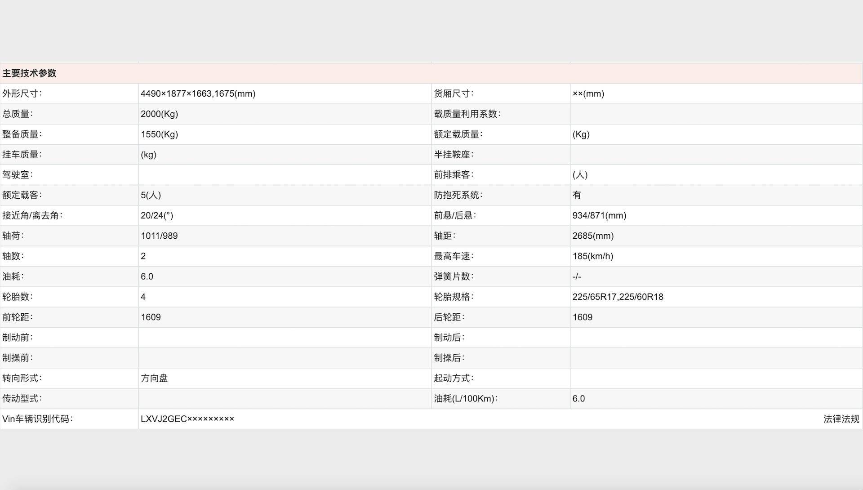The height and width of the screenshot is (490, 863).
Task: Select the 整备质量 label
Action: point(22,134)
